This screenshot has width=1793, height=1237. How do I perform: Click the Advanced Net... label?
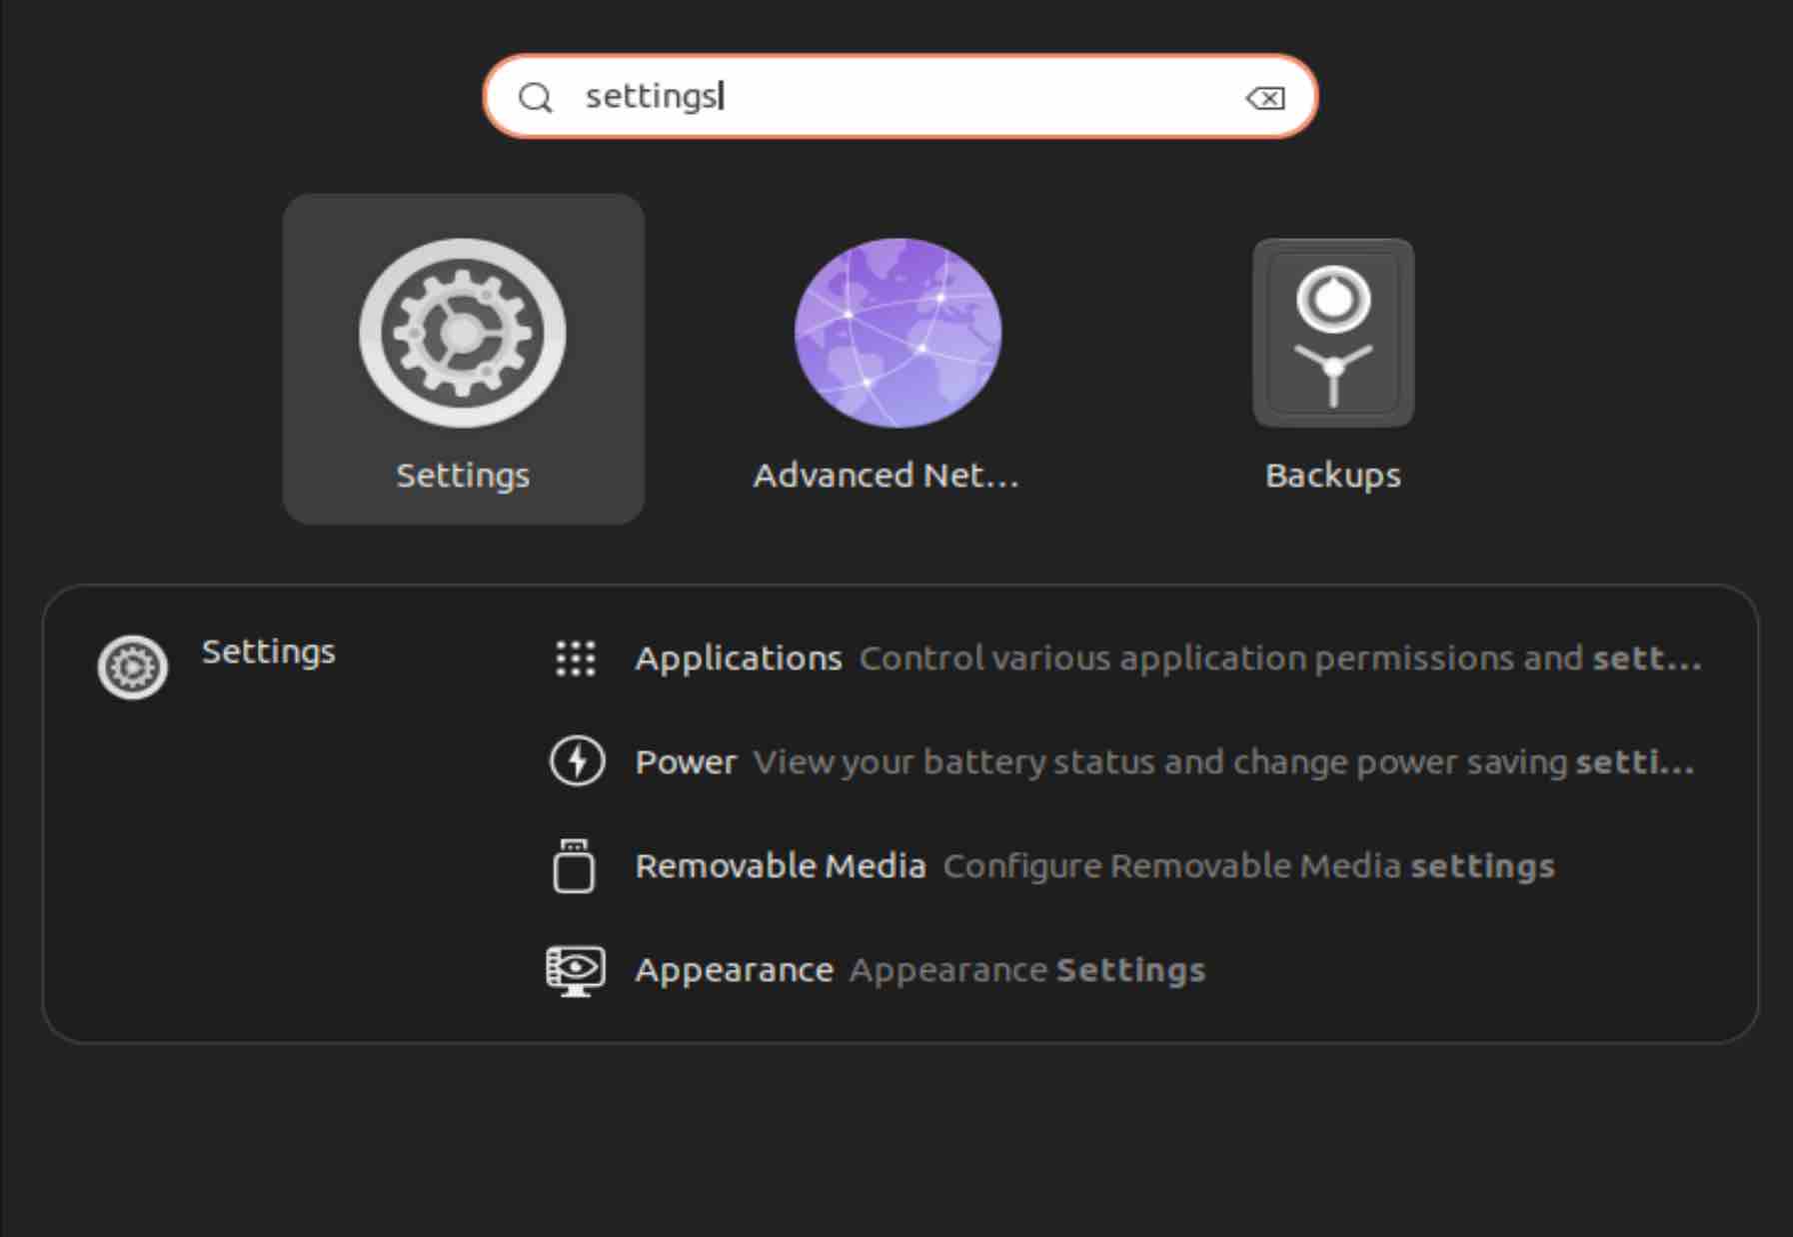[887, 475]
